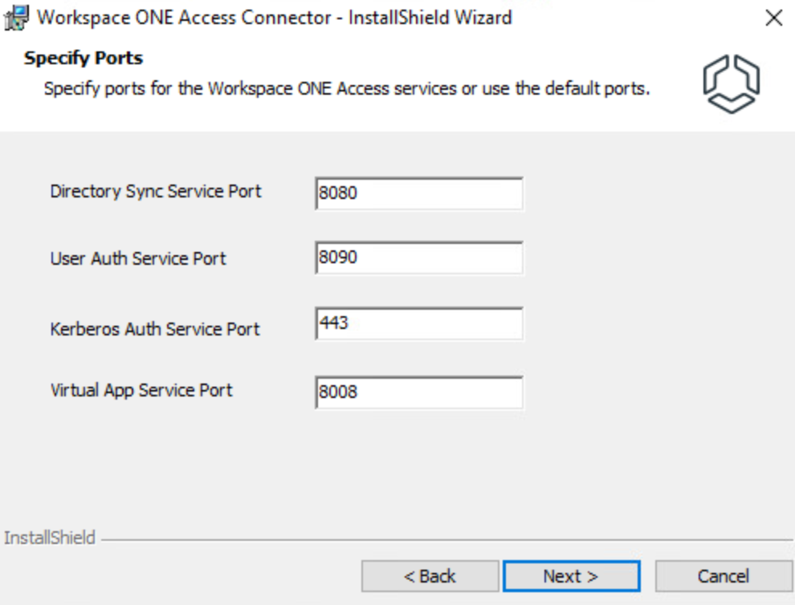Click the Directory Sync Service Port field
The height and width of the screenshot is (605, 795).
click(x=419, y=194)
